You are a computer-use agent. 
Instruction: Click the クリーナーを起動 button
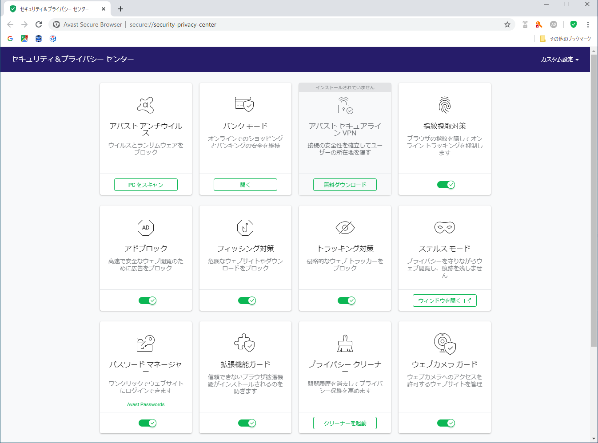(345, 423)
